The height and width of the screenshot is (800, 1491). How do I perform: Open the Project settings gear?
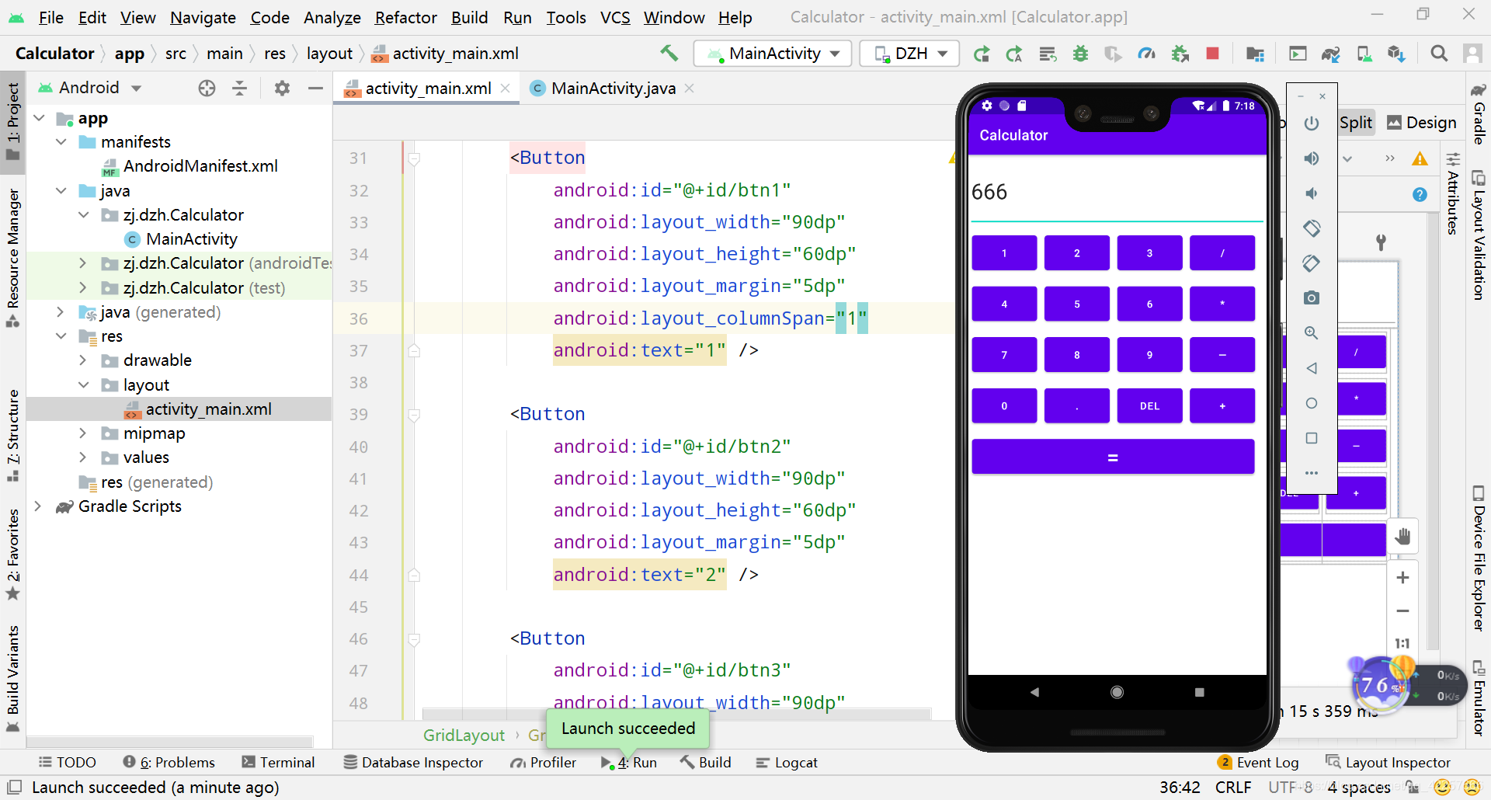pos(282,88)
